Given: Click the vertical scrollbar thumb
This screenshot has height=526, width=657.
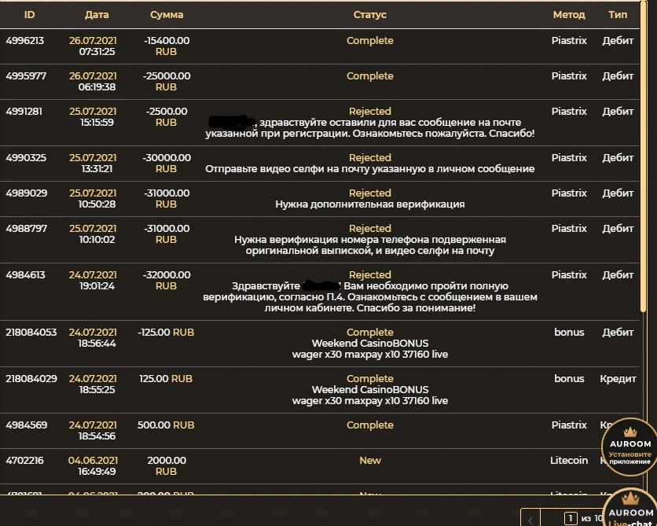Looking at the screenshot, I should [x=643, y=157].
